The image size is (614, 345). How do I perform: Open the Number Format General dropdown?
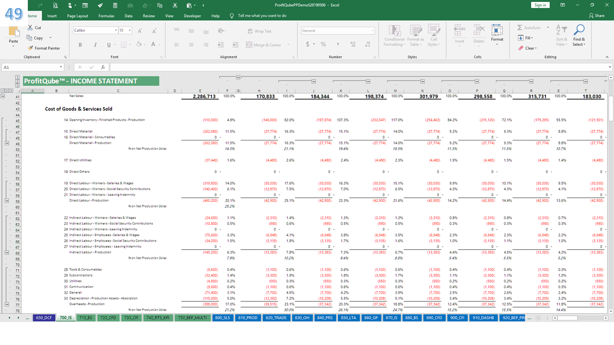[x=372, y=31]
